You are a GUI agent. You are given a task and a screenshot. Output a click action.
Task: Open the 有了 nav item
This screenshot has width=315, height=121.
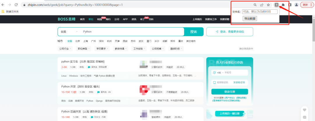tap(142, 19)
